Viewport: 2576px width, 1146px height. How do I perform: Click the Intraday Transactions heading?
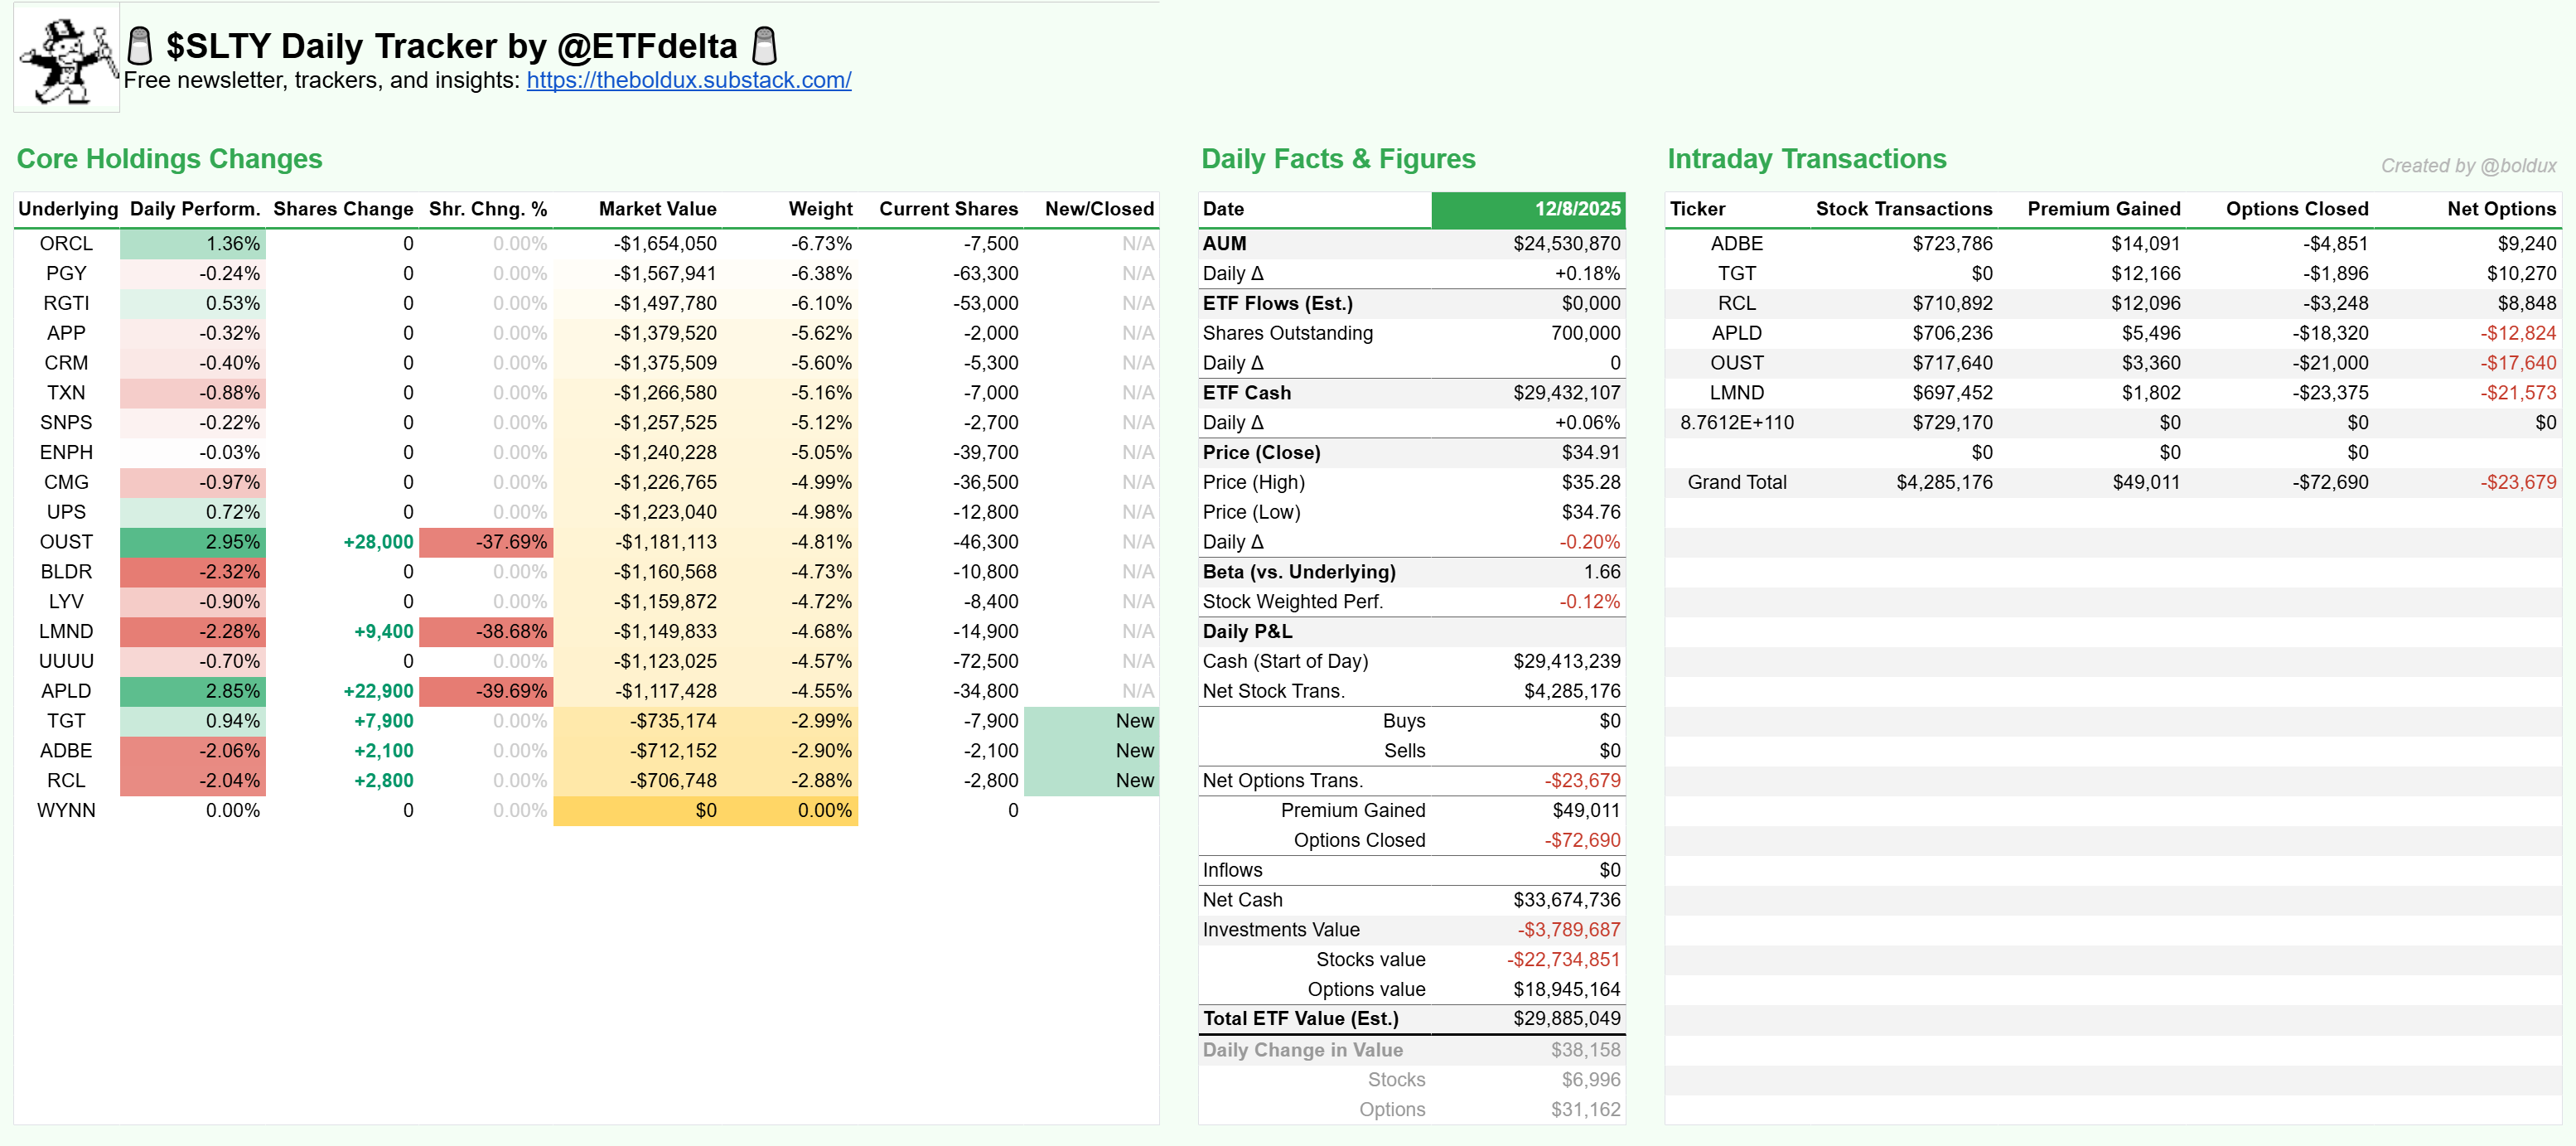[x=1806, y=159]
